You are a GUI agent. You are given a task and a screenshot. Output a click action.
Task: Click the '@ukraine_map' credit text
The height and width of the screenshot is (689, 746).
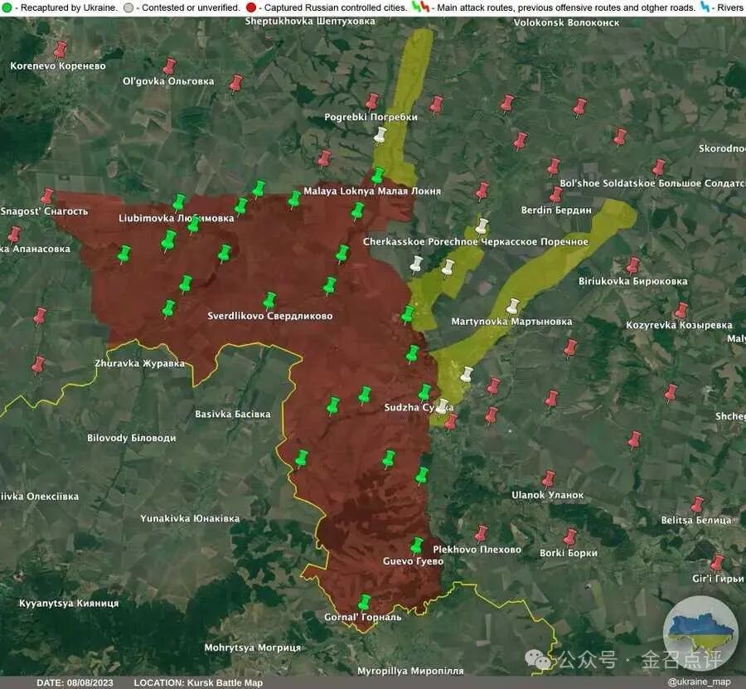[x=700, y=682]
